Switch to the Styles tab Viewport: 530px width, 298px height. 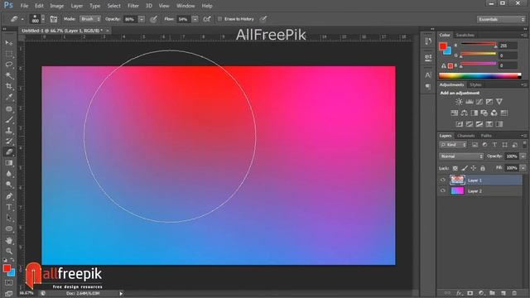pos(475,84)
